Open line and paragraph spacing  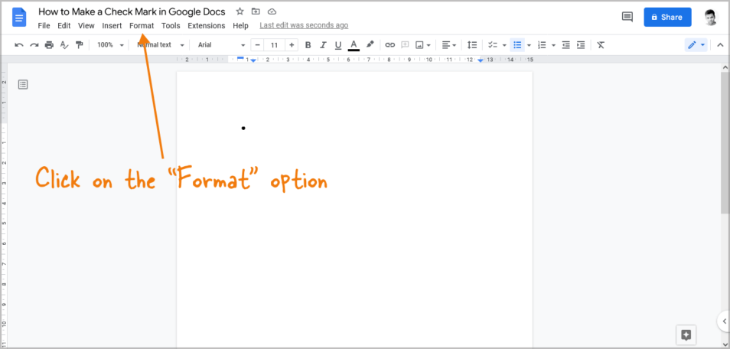click(x=472, y=45)
